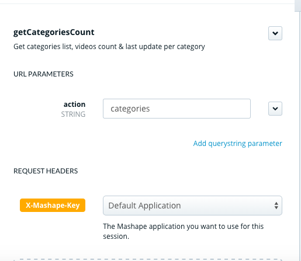Click the Mashape application helper text
This screenshot has width=301, height=261.
coord(183,231)
